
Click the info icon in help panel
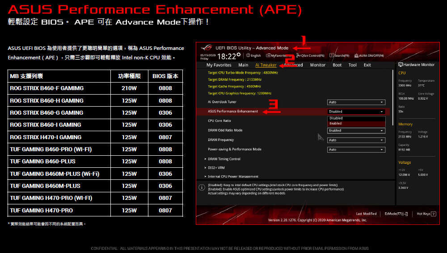pos(202,187)
